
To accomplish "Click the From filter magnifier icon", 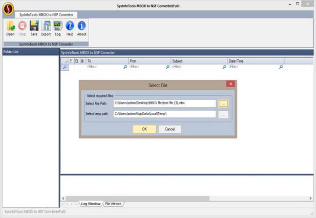I will coord(167,67).
